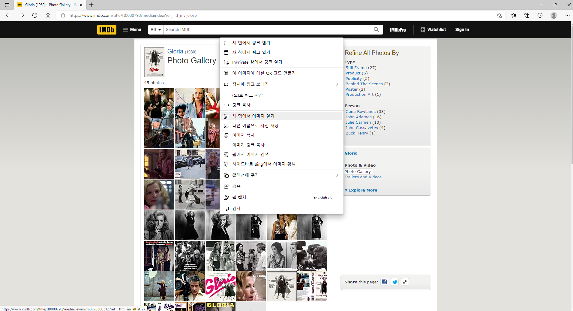
Task: Go back in browser
Action: pos(8,15)
